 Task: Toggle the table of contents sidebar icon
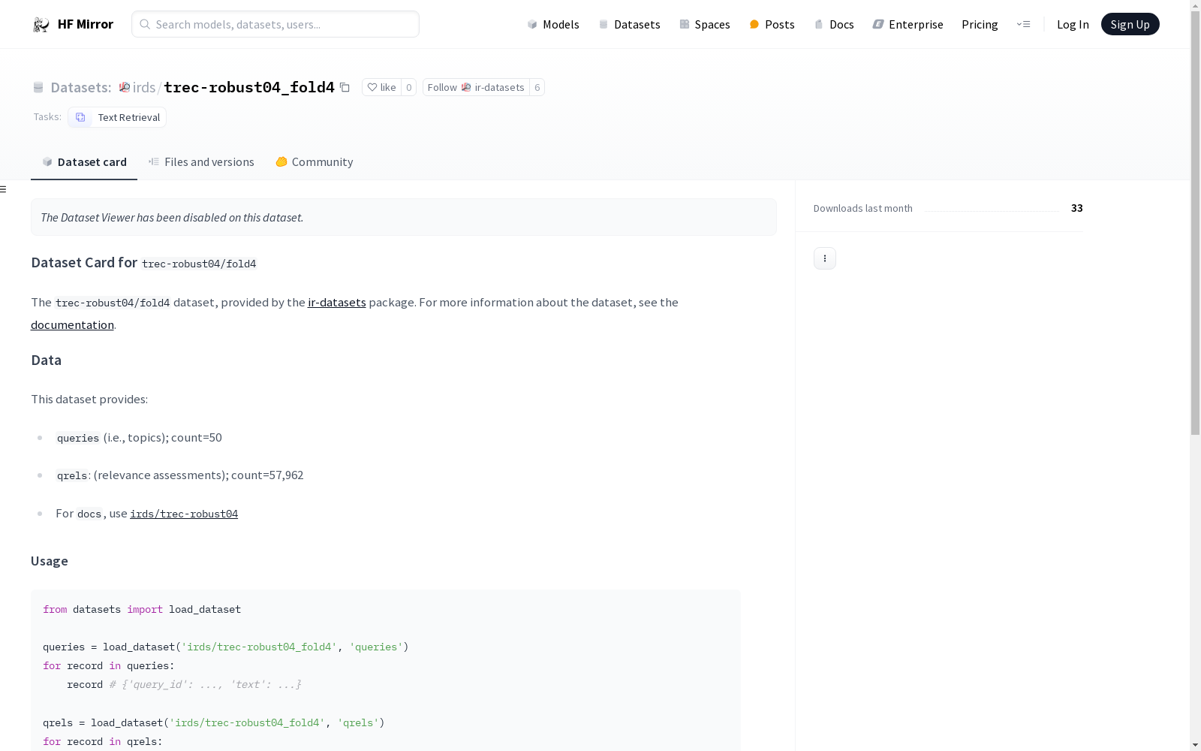pos(3,189)
